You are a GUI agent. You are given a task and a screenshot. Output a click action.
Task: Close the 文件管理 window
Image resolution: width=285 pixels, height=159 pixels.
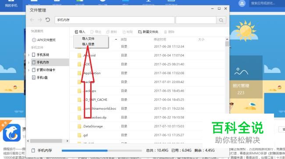point(225,8)
